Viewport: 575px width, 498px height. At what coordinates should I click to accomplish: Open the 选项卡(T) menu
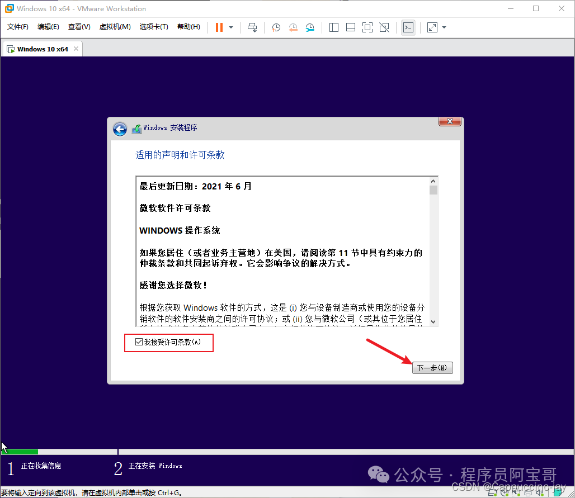pyautogui.click(x=154, y=27)
